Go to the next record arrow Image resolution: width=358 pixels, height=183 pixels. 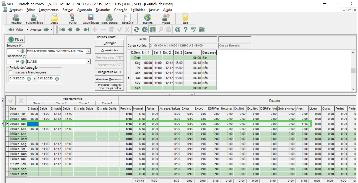coord(78,30)
